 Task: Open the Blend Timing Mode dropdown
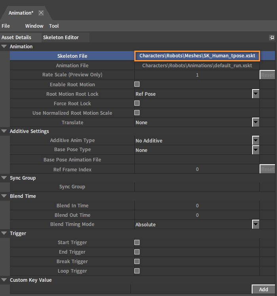tap(256, 224)
